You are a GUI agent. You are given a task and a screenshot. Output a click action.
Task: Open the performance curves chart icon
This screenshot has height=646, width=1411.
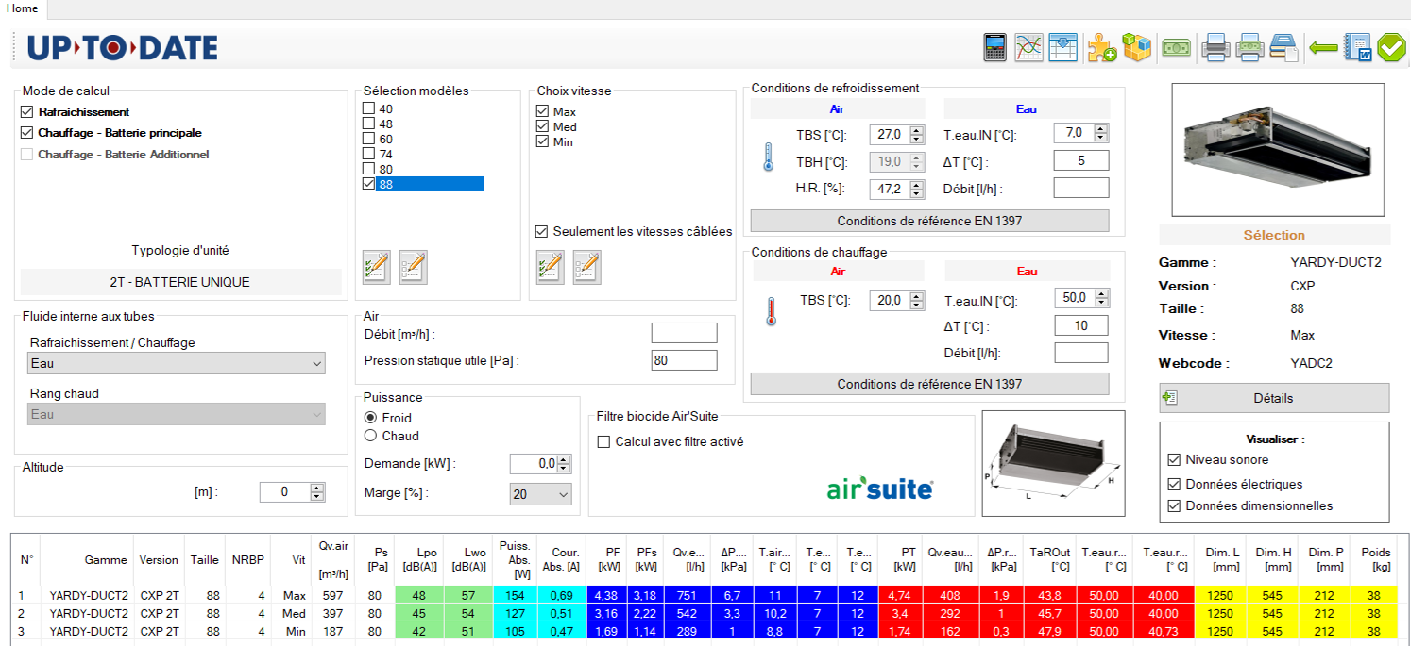[x=1028, y=47]
